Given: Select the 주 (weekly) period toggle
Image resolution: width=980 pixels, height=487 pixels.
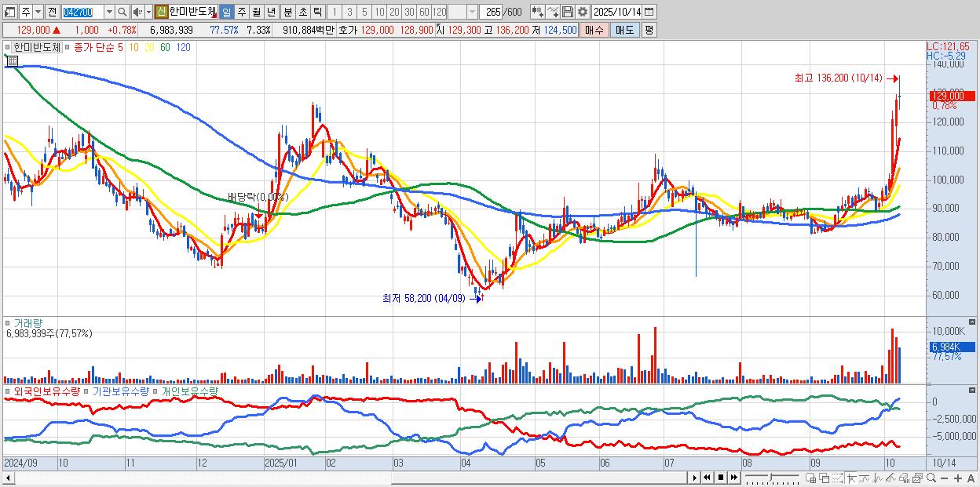Looking at the screenshot, I should coord(241,13).
